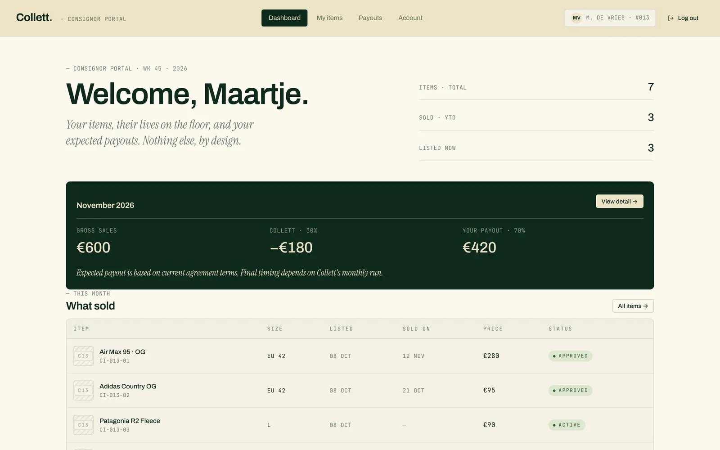Click the €280 price cell

click(491, 356)
